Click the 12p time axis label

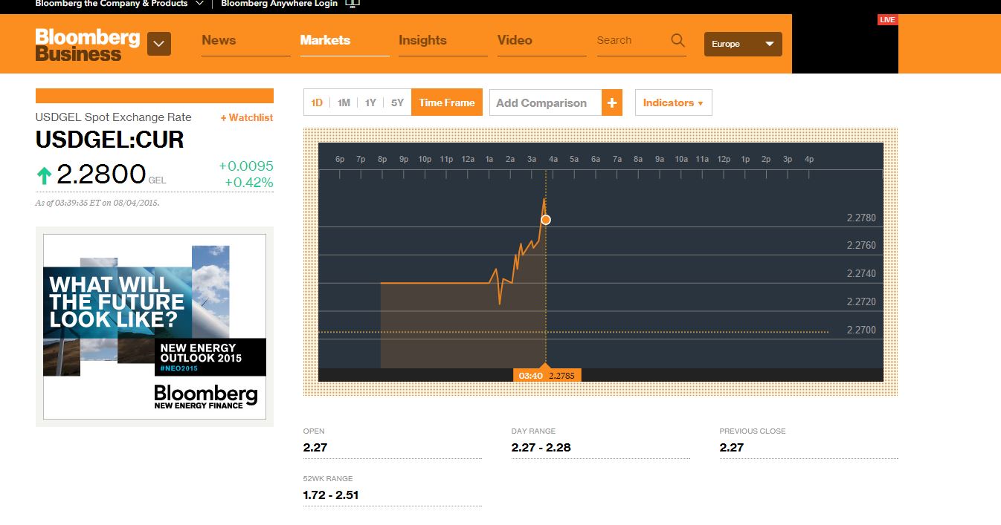coord(724,160)
